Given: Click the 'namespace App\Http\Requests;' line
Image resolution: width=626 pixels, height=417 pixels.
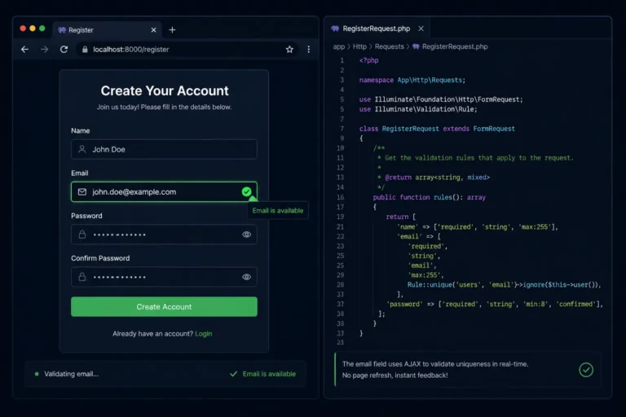Looking at the screenshot, I should 412,80.
